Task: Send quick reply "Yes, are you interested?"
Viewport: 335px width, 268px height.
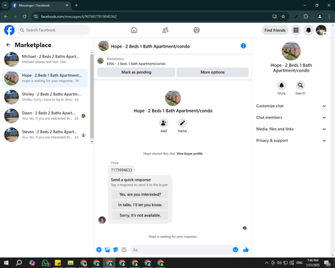Action: point(140,194)
